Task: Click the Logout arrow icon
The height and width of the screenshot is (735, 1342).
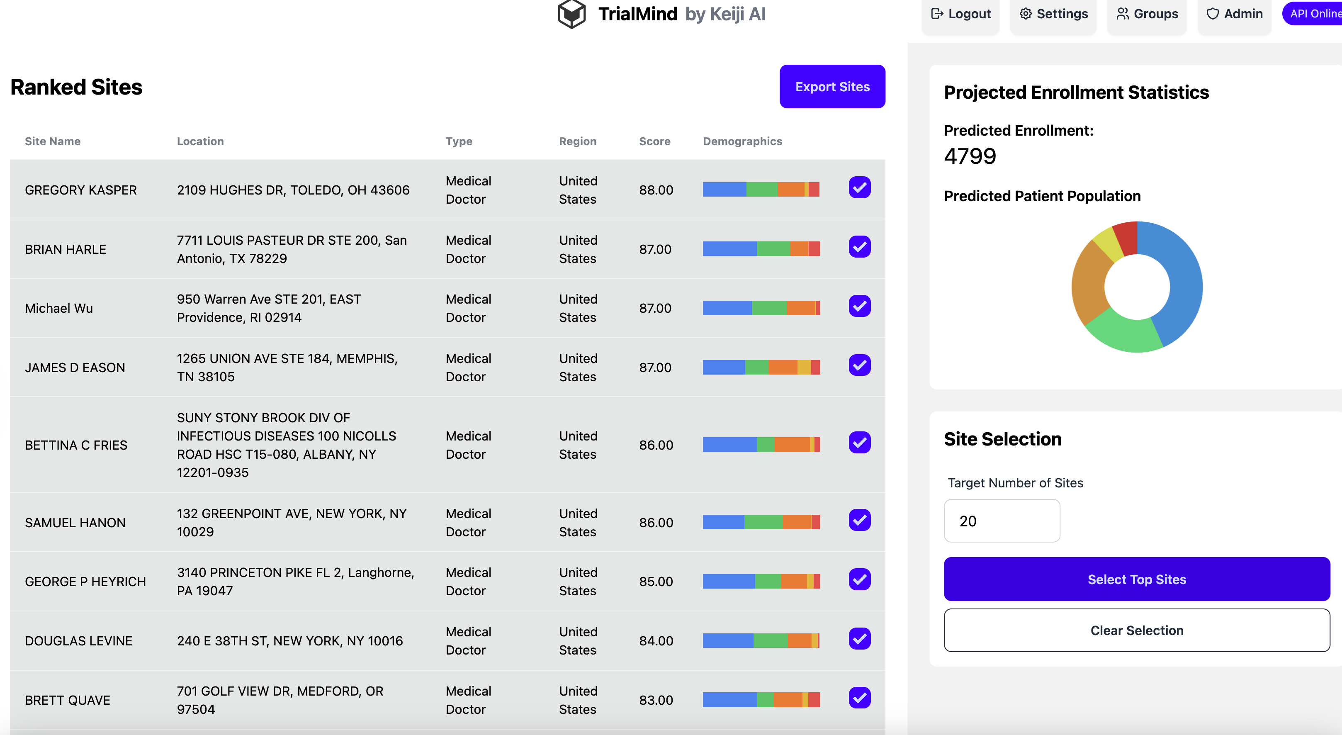Action: point(937,14)
